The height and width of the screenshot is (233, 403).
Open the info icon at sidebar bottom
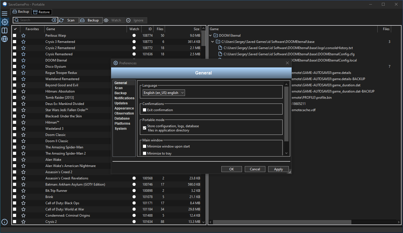pos(5,222)
